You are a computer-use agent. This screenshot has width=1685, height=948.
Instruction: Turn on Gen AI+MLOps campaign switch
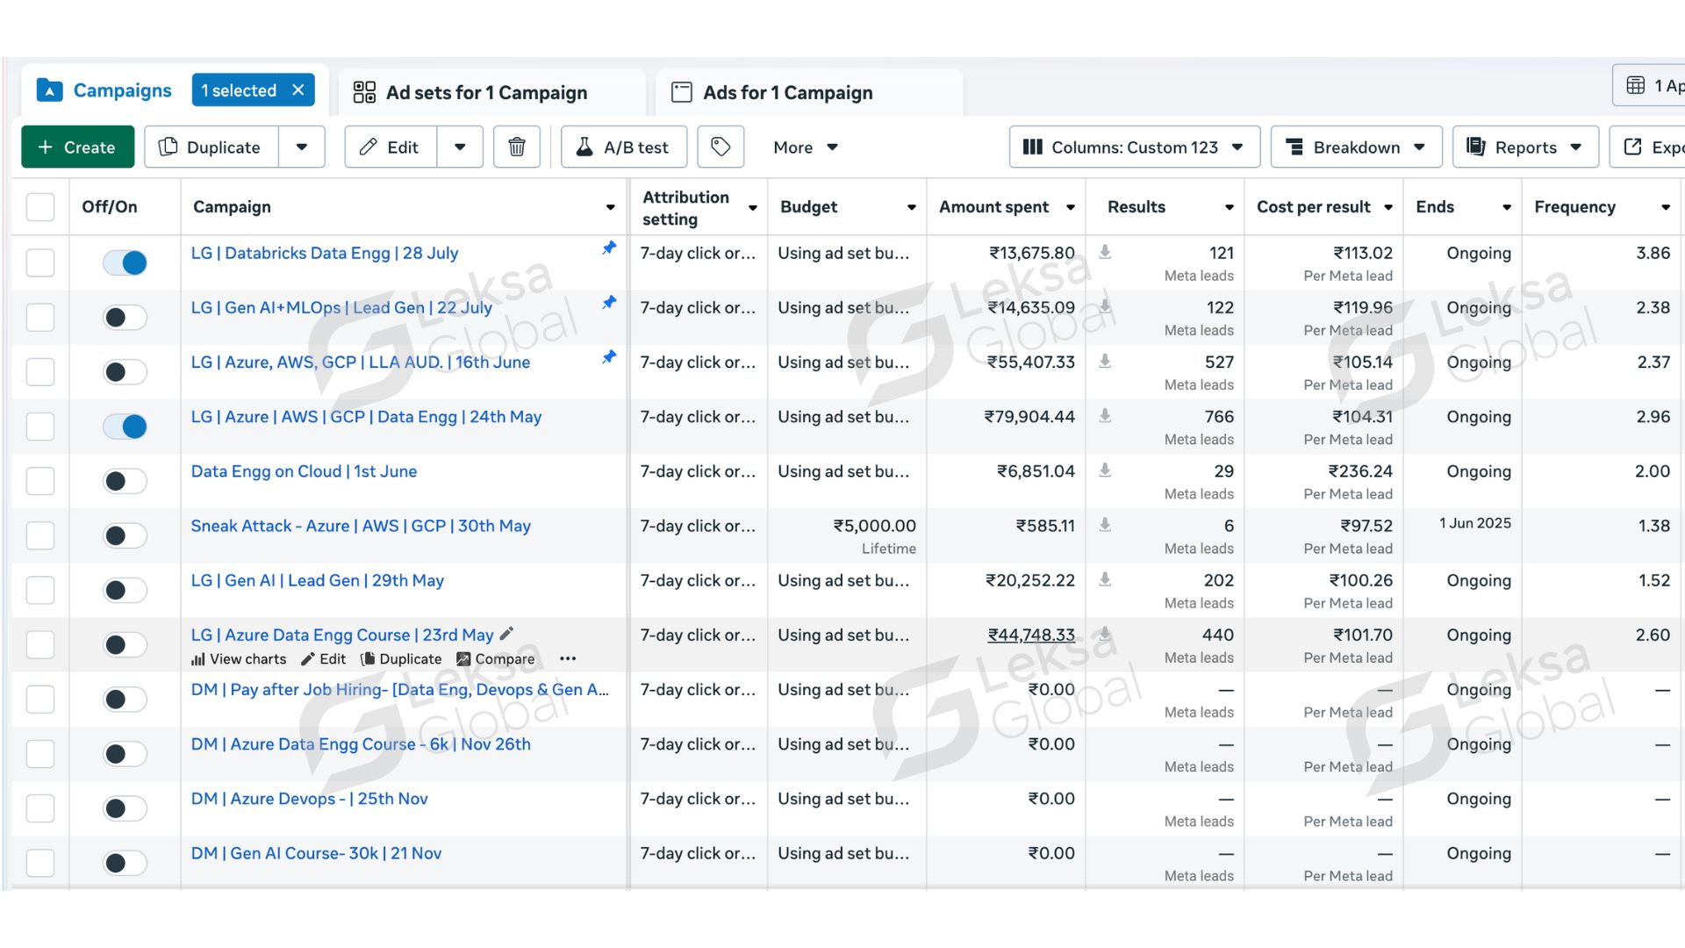coord(125,317)
